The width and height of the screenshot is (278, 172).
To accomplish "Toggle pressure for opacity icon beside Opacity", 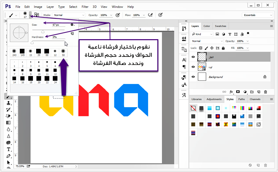I will [x=117, y=15].
